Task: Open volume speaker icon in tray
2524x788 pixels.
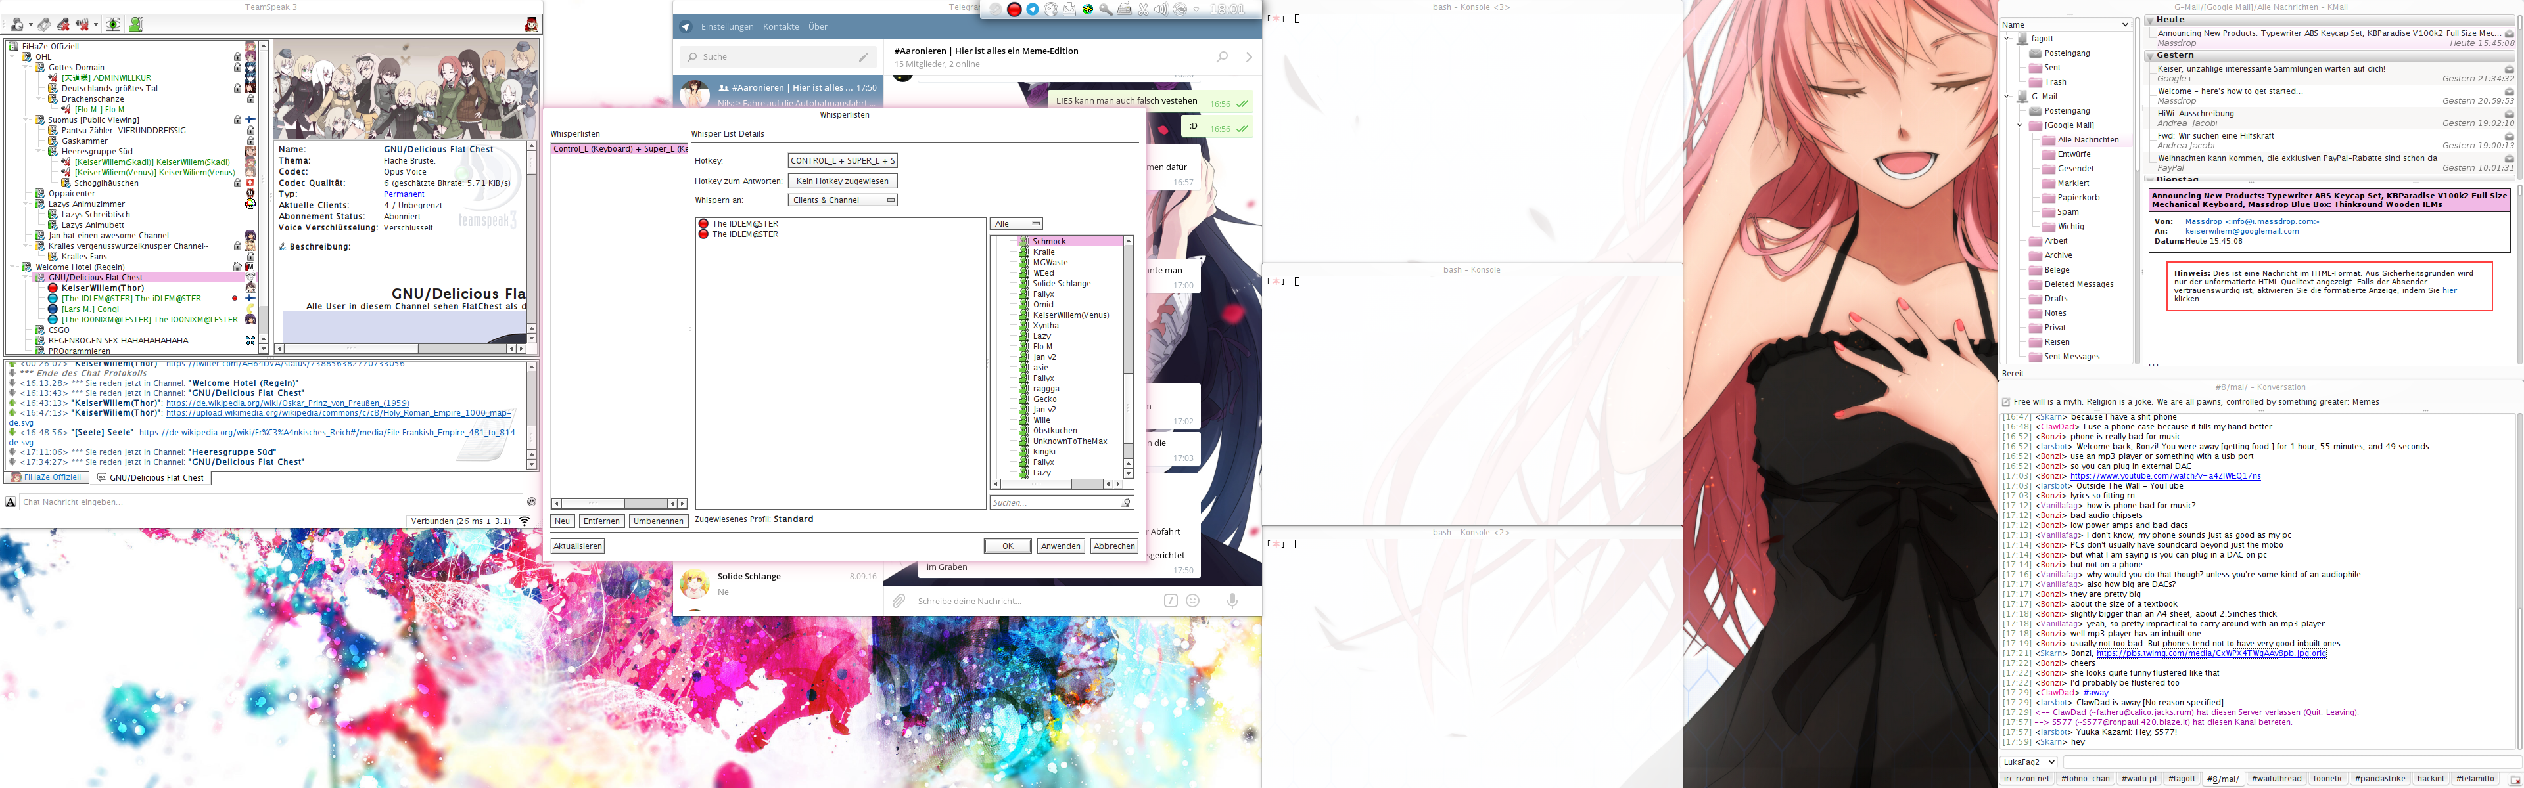Action: coord(1162,10)
